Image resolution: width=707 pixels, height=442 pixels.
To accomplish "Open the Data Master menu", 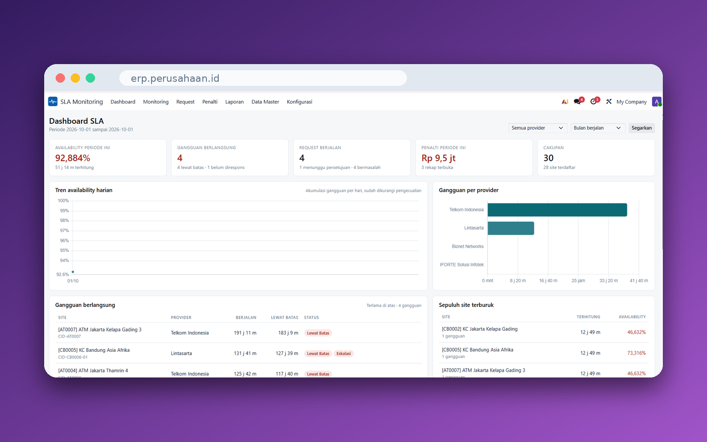I will [265, 102].
